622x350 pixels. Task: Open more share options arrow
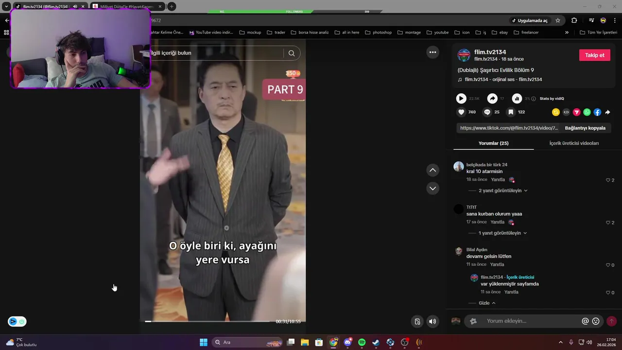607,112
